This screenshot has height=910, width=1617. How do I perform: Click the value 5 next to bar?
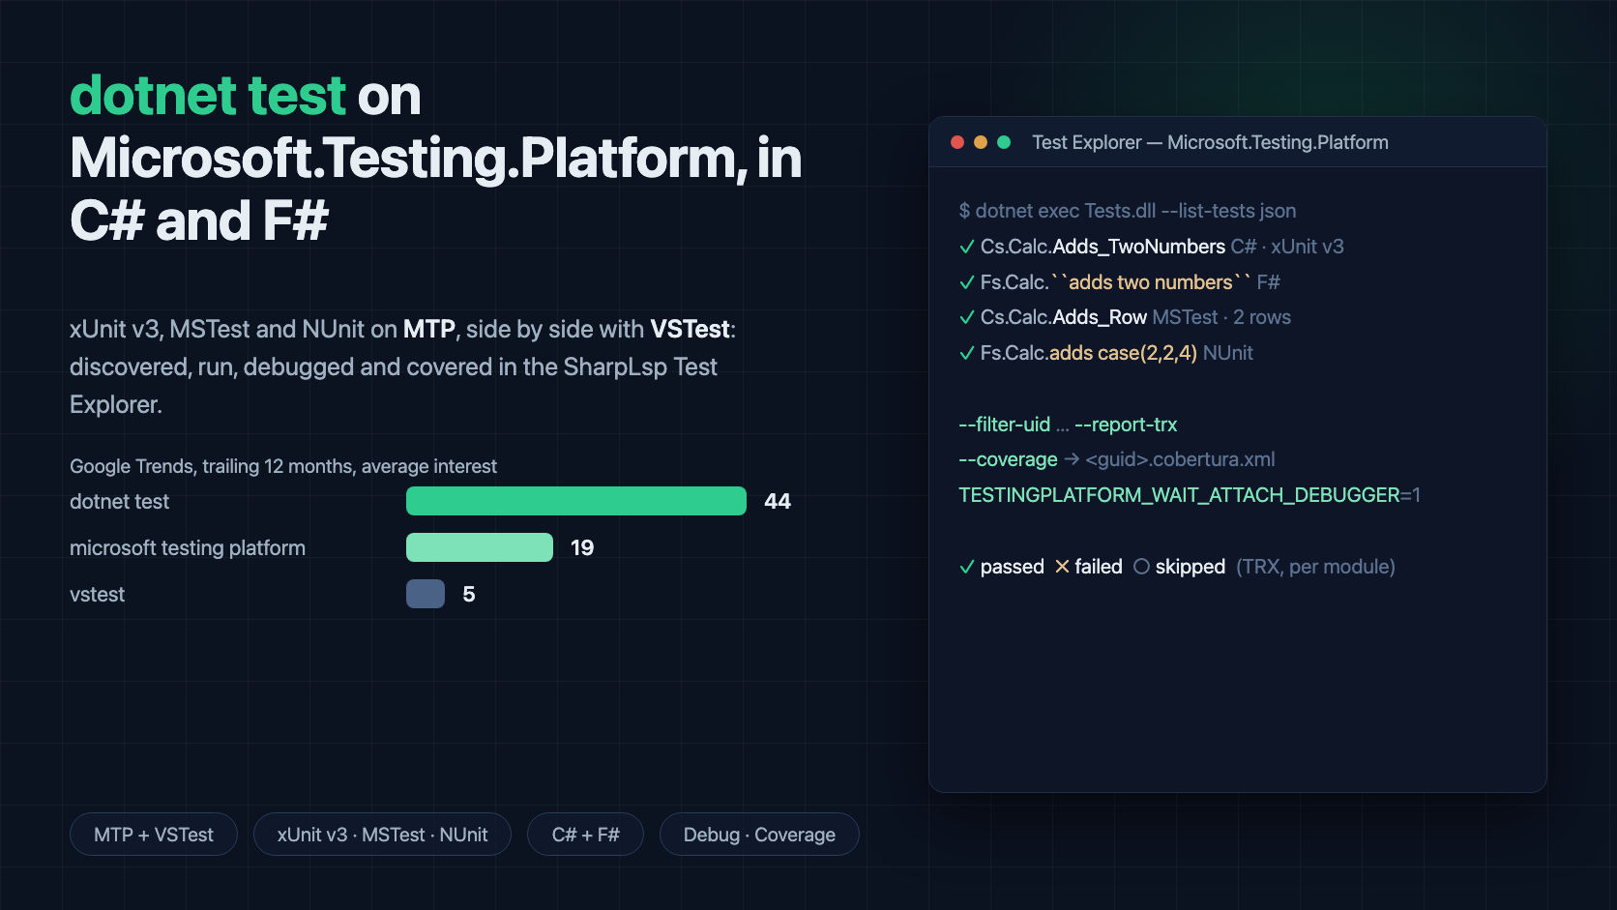(x=469, y=594)
